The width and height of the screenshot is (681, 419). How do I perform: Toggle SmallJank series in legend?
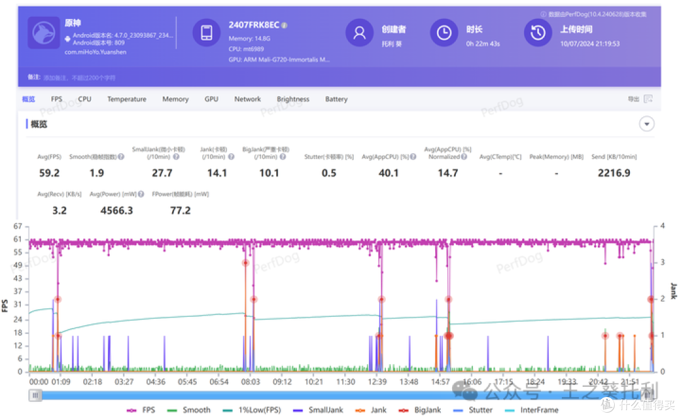[318, 410]
